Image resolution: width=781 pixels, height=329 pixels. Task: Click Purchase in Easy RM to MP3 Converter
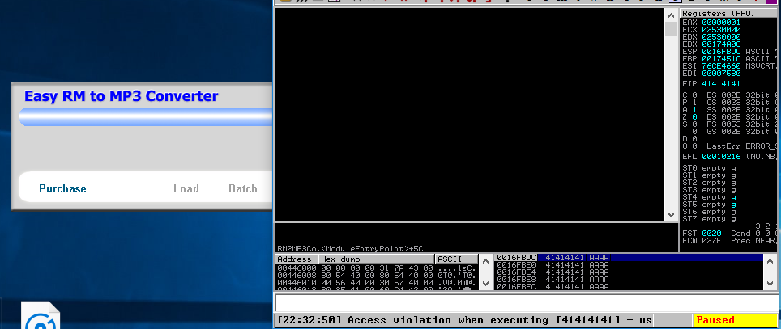62,189
